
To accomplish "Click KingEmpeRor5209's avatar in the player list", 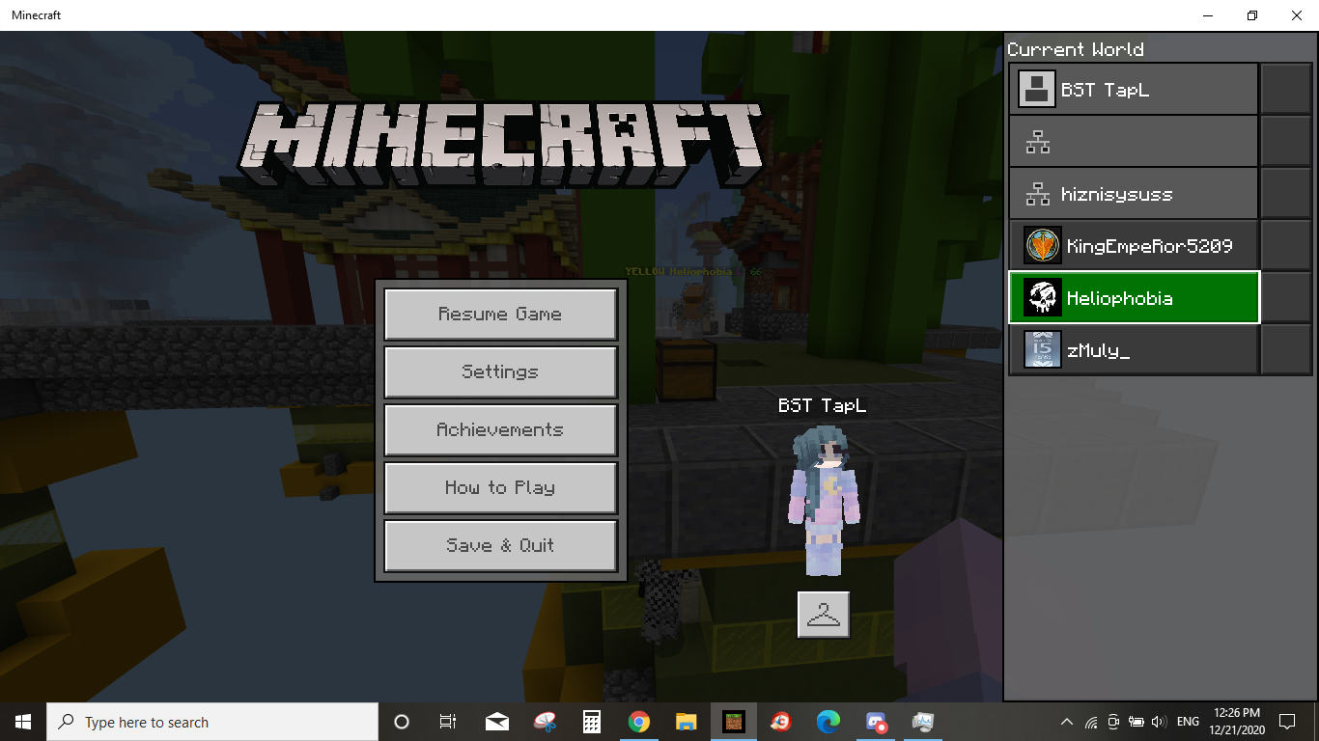I will click(x=1043, y=246).
